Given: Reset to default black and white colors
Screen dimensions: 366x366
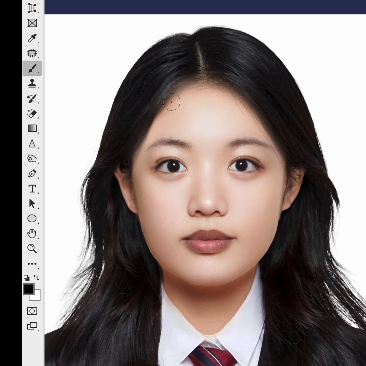Looking at the screenshot, I should click(26, 278).
